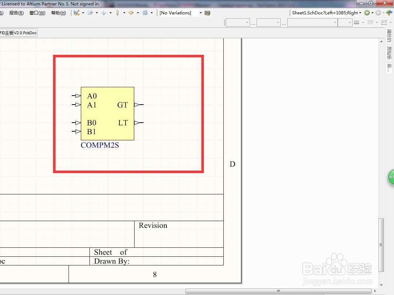The width and height of the screenshot is (394, 295).
Task: Click the vertical scrollbar up arrow
Action: pos(381,41)
